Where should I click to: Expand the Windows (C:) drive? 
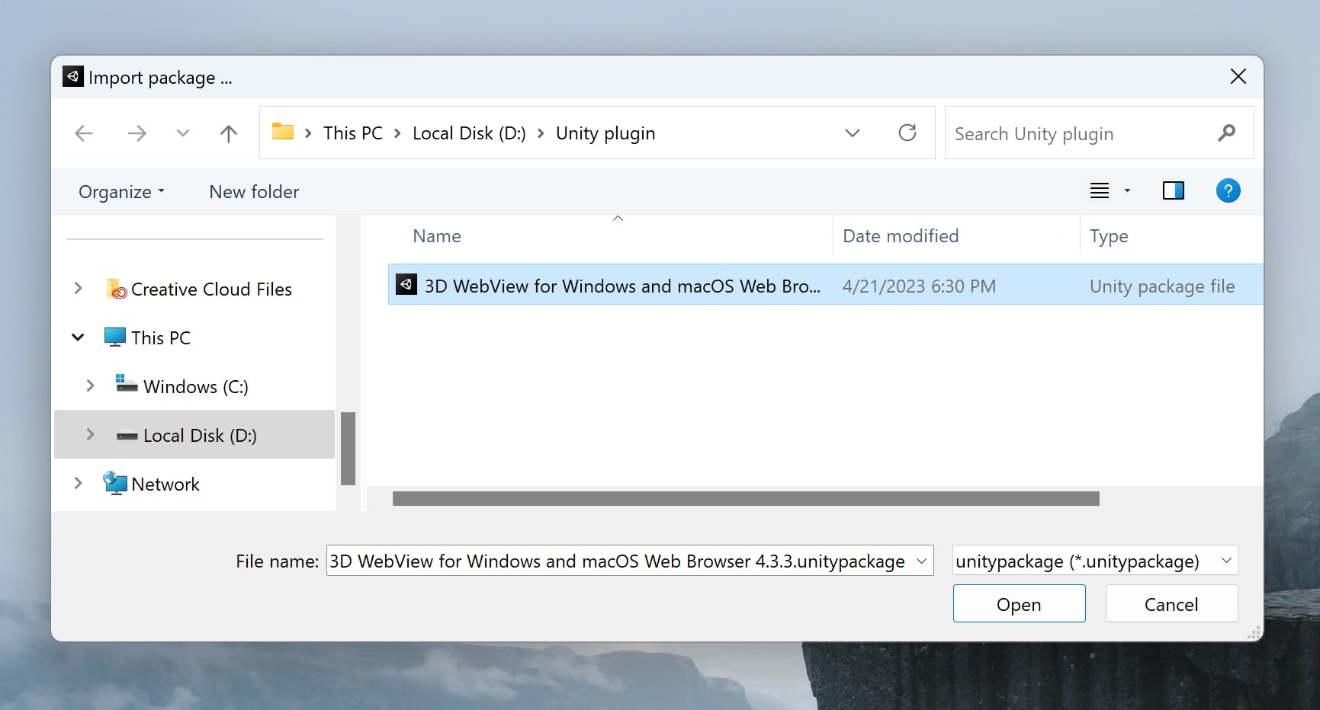pos(89,385)
